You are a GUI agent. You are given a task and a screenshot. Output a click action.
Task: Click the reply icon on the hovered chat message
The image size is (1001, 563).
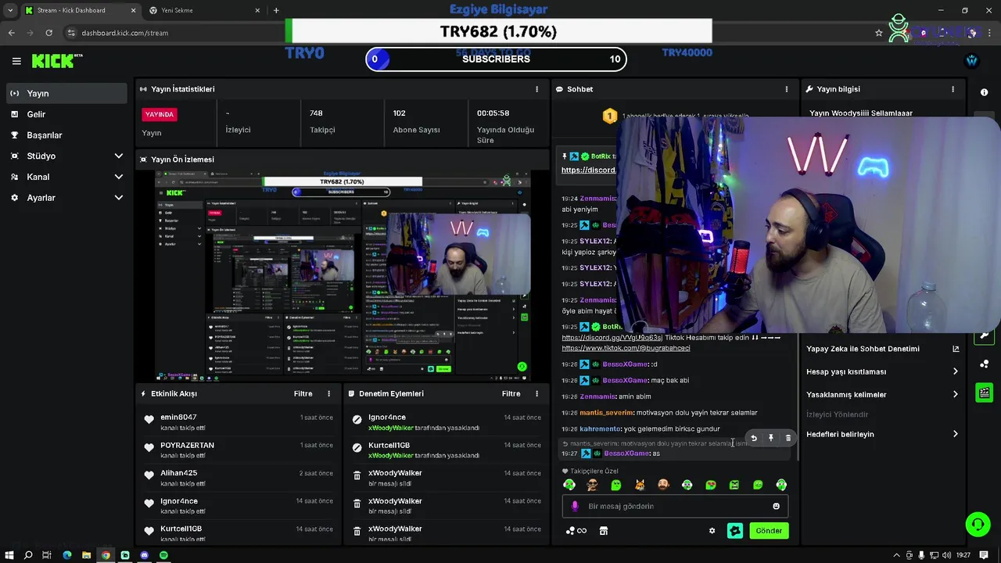click(754, 439)
